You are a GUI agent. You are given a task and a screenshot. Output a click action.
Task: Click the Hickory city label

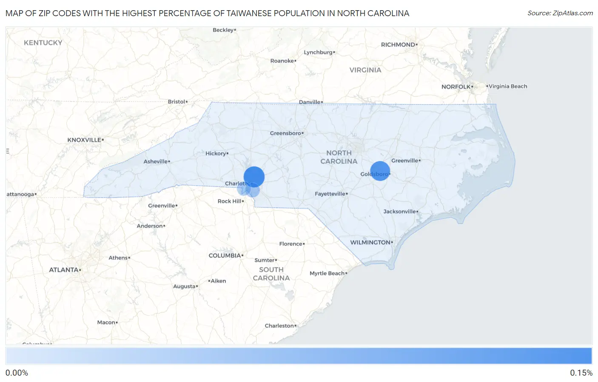(x=216, y=153)
